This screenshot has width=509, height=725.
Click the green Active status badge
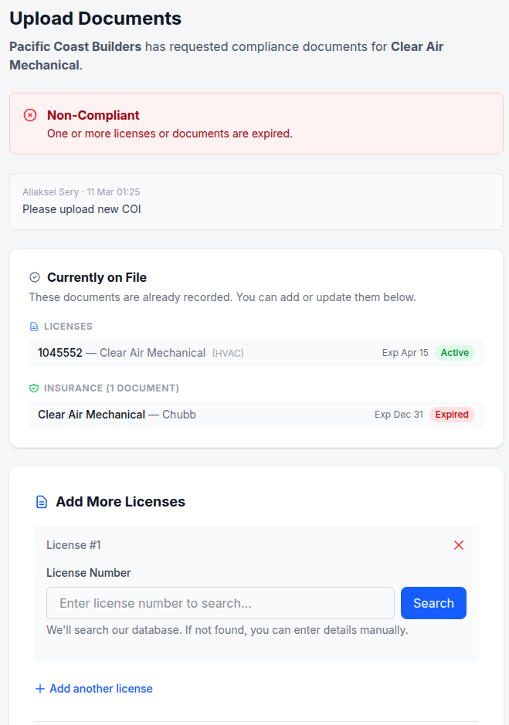[455, 352]
